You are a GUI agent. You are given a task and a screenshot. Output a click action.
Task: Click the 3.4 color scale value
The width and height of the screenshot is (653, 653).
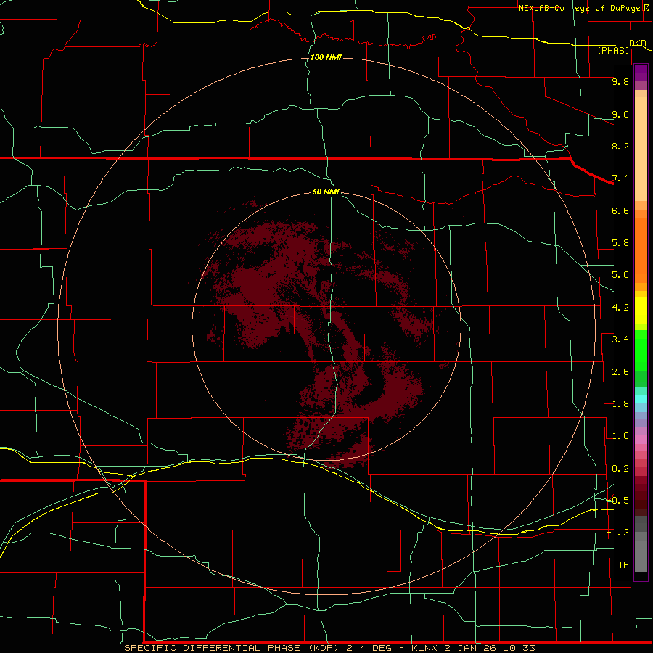point(620,340)
